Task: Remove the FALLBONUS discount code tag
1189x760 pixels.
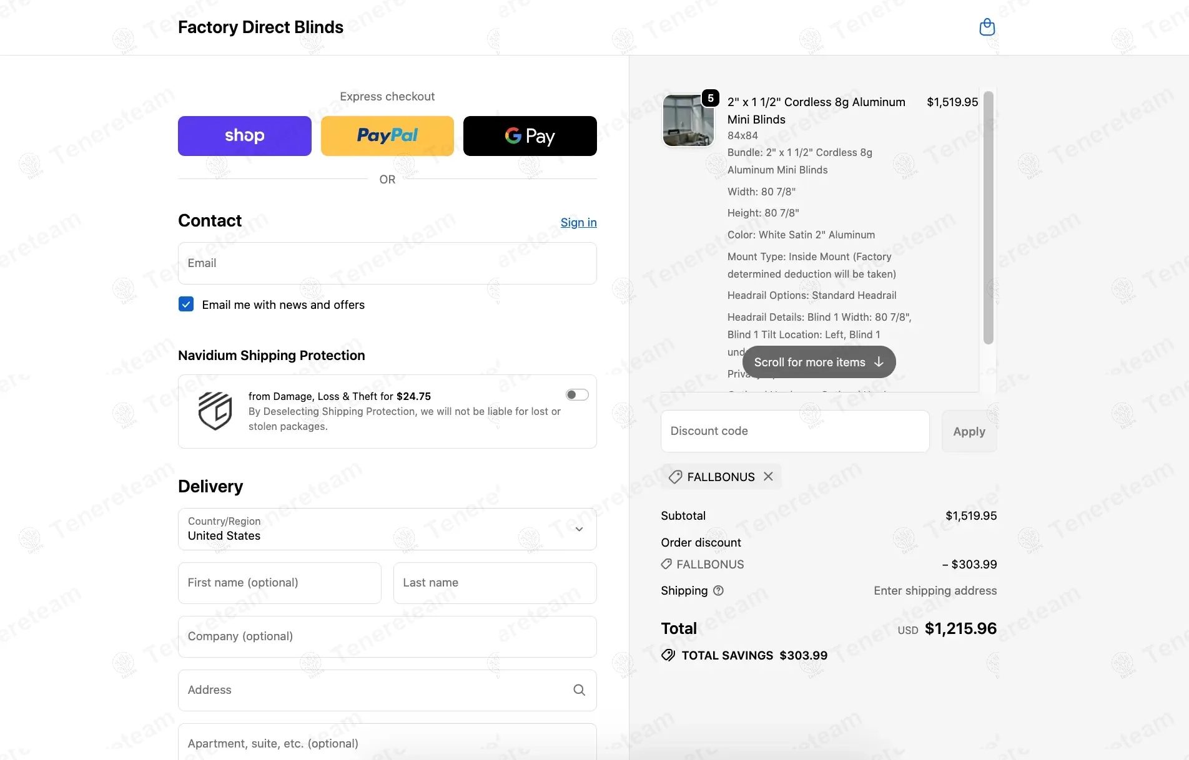Action: coord(768,477)
